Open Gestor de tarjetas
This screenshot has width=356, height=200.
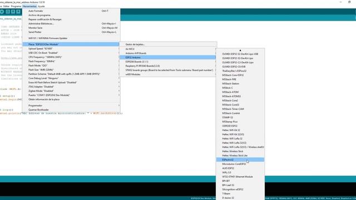(168, 44)
